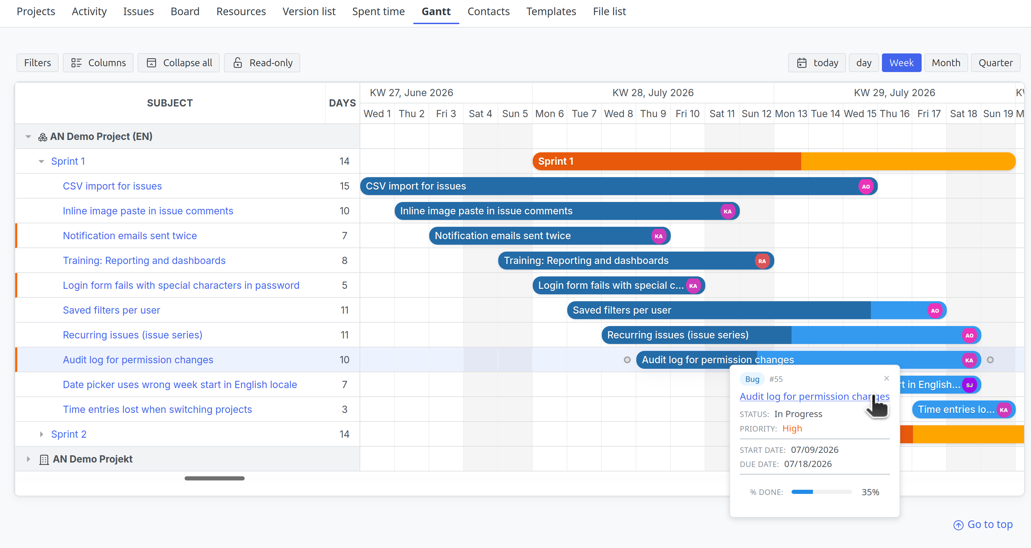Screen dimensions: 1031x548
Task: Click the Training: Reporting and dashboards bar
Action: click(x=636, y=261)
